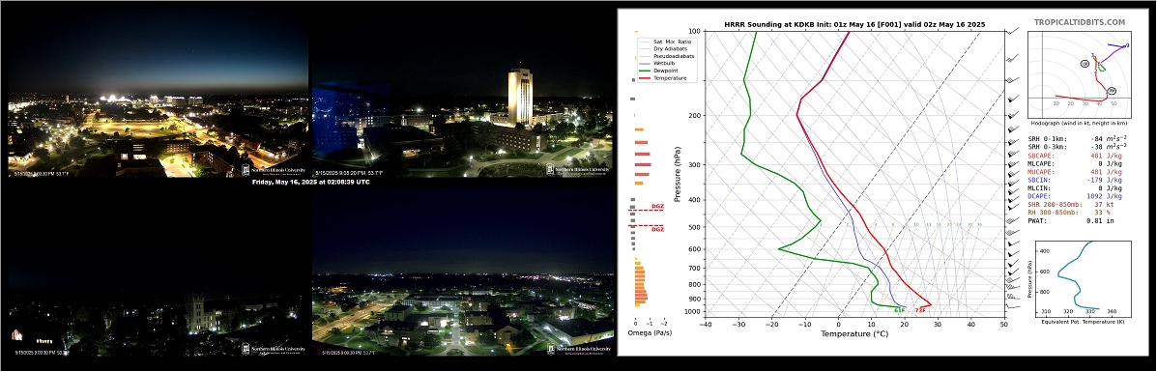Click the HRRR Sounding at KDKB title
The width and height of the screenshot is (1157, 372).
(x=853, y=24)
